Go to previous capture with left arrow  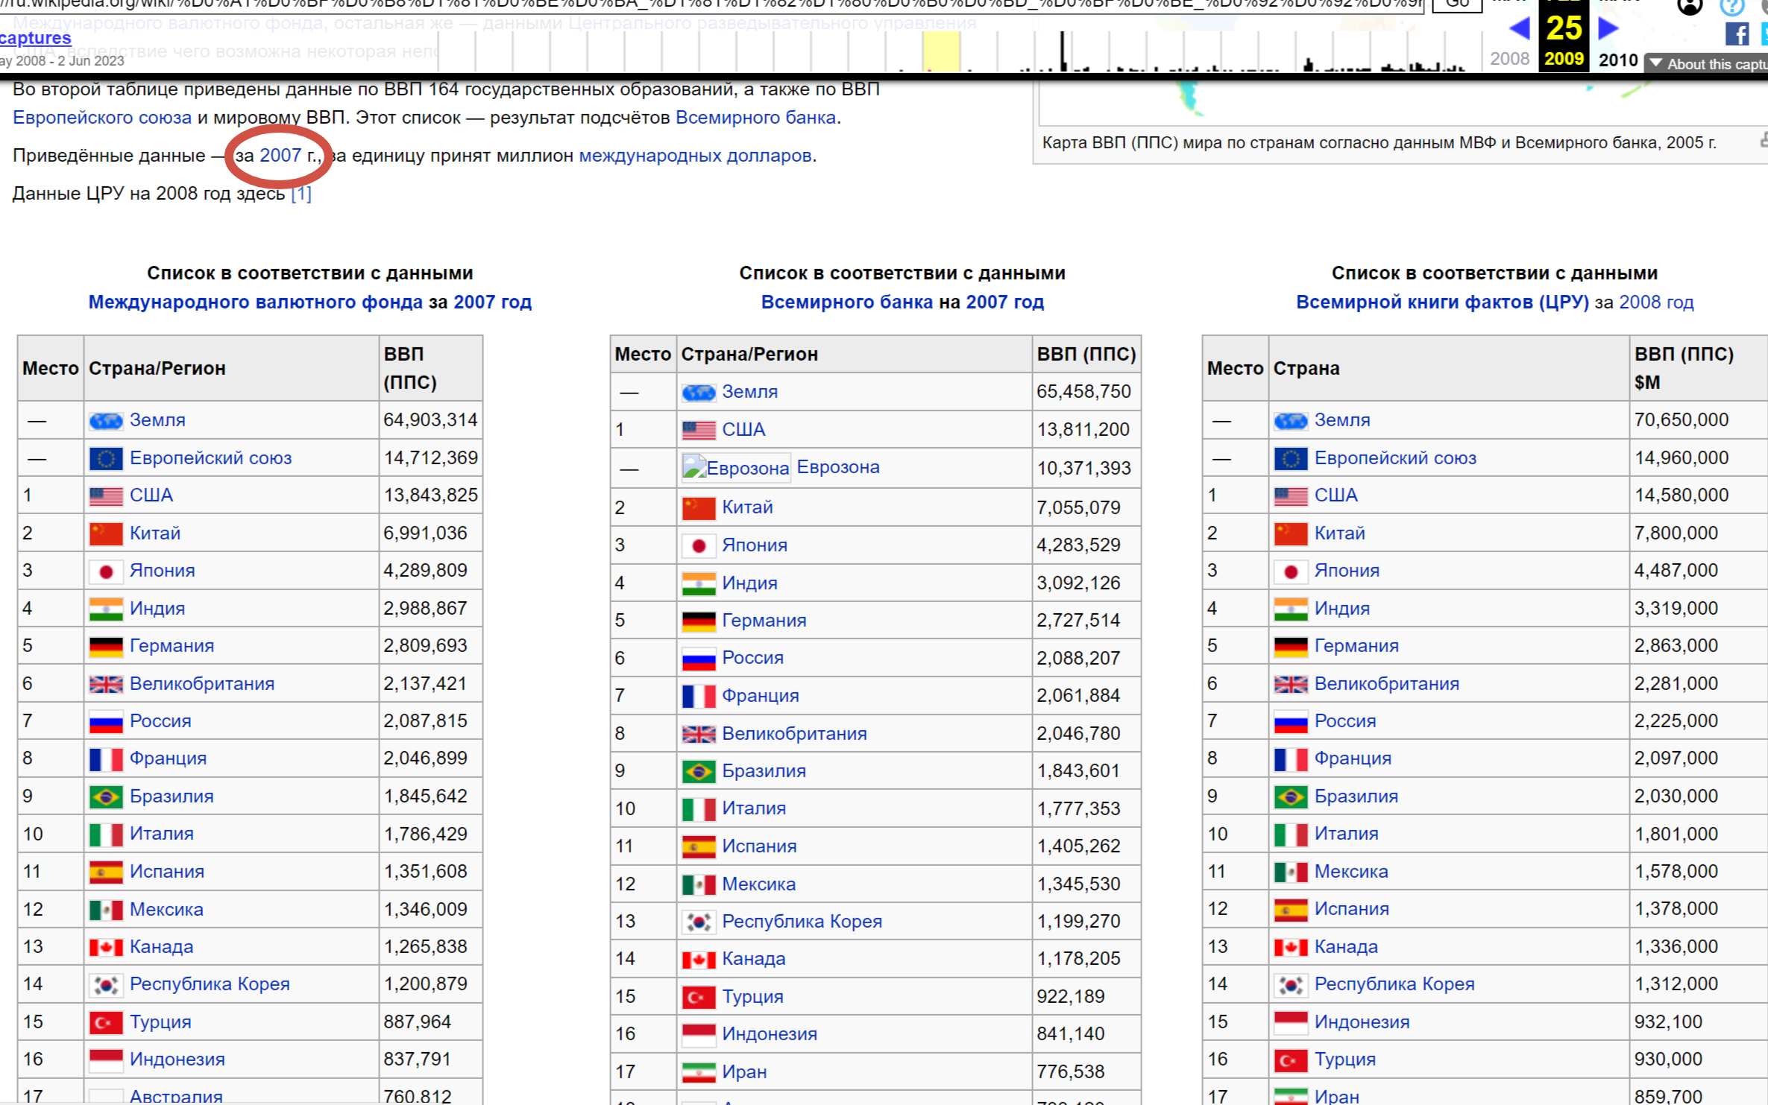pos(1519,28)
